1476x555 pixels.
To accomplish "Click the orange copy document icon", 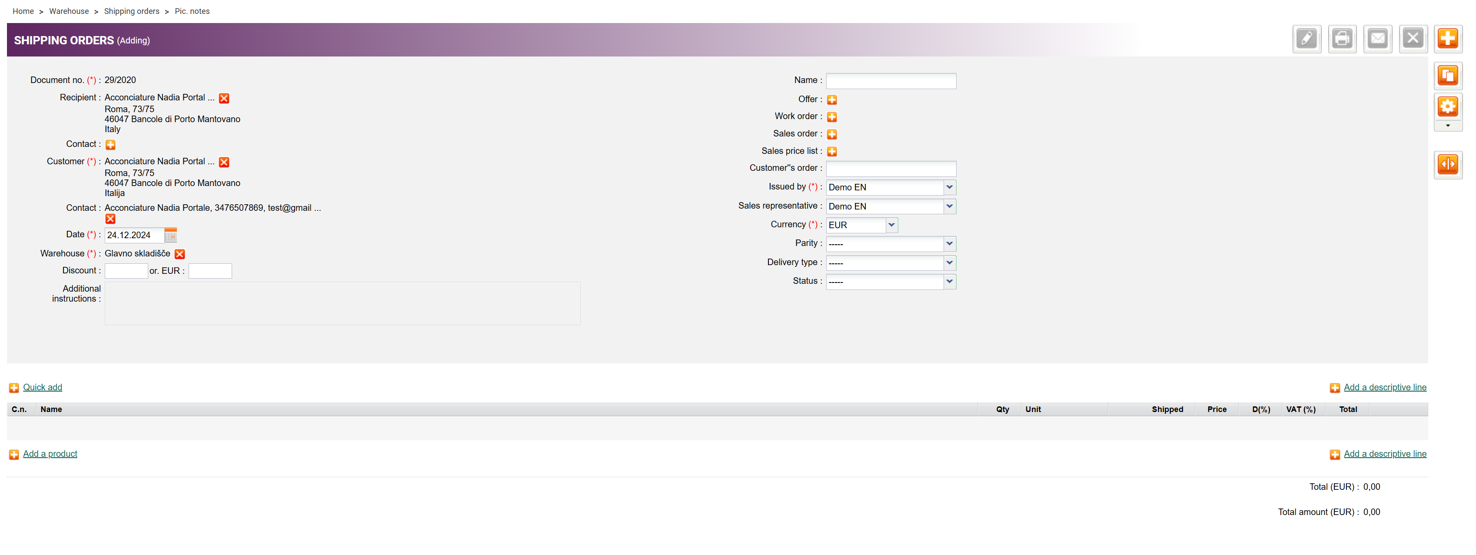I will (x=1447, y=76).
